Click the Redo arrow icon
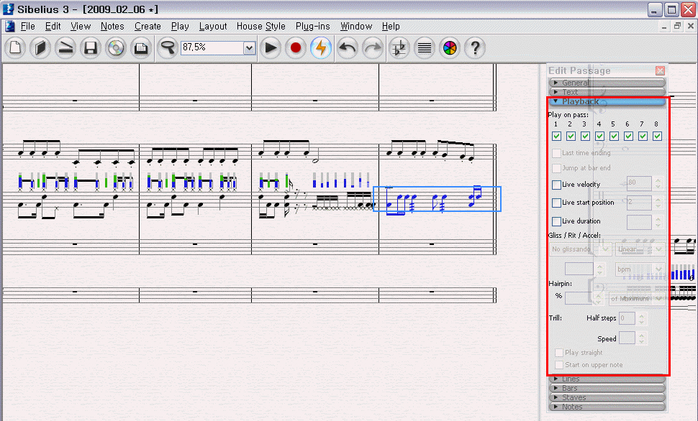Viewport: 698px width, 421px height. coord(372,48)
